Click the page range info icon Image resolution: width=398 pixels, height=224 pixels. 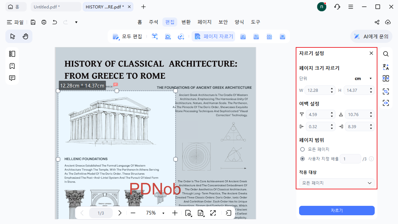(x=371, y=159)
